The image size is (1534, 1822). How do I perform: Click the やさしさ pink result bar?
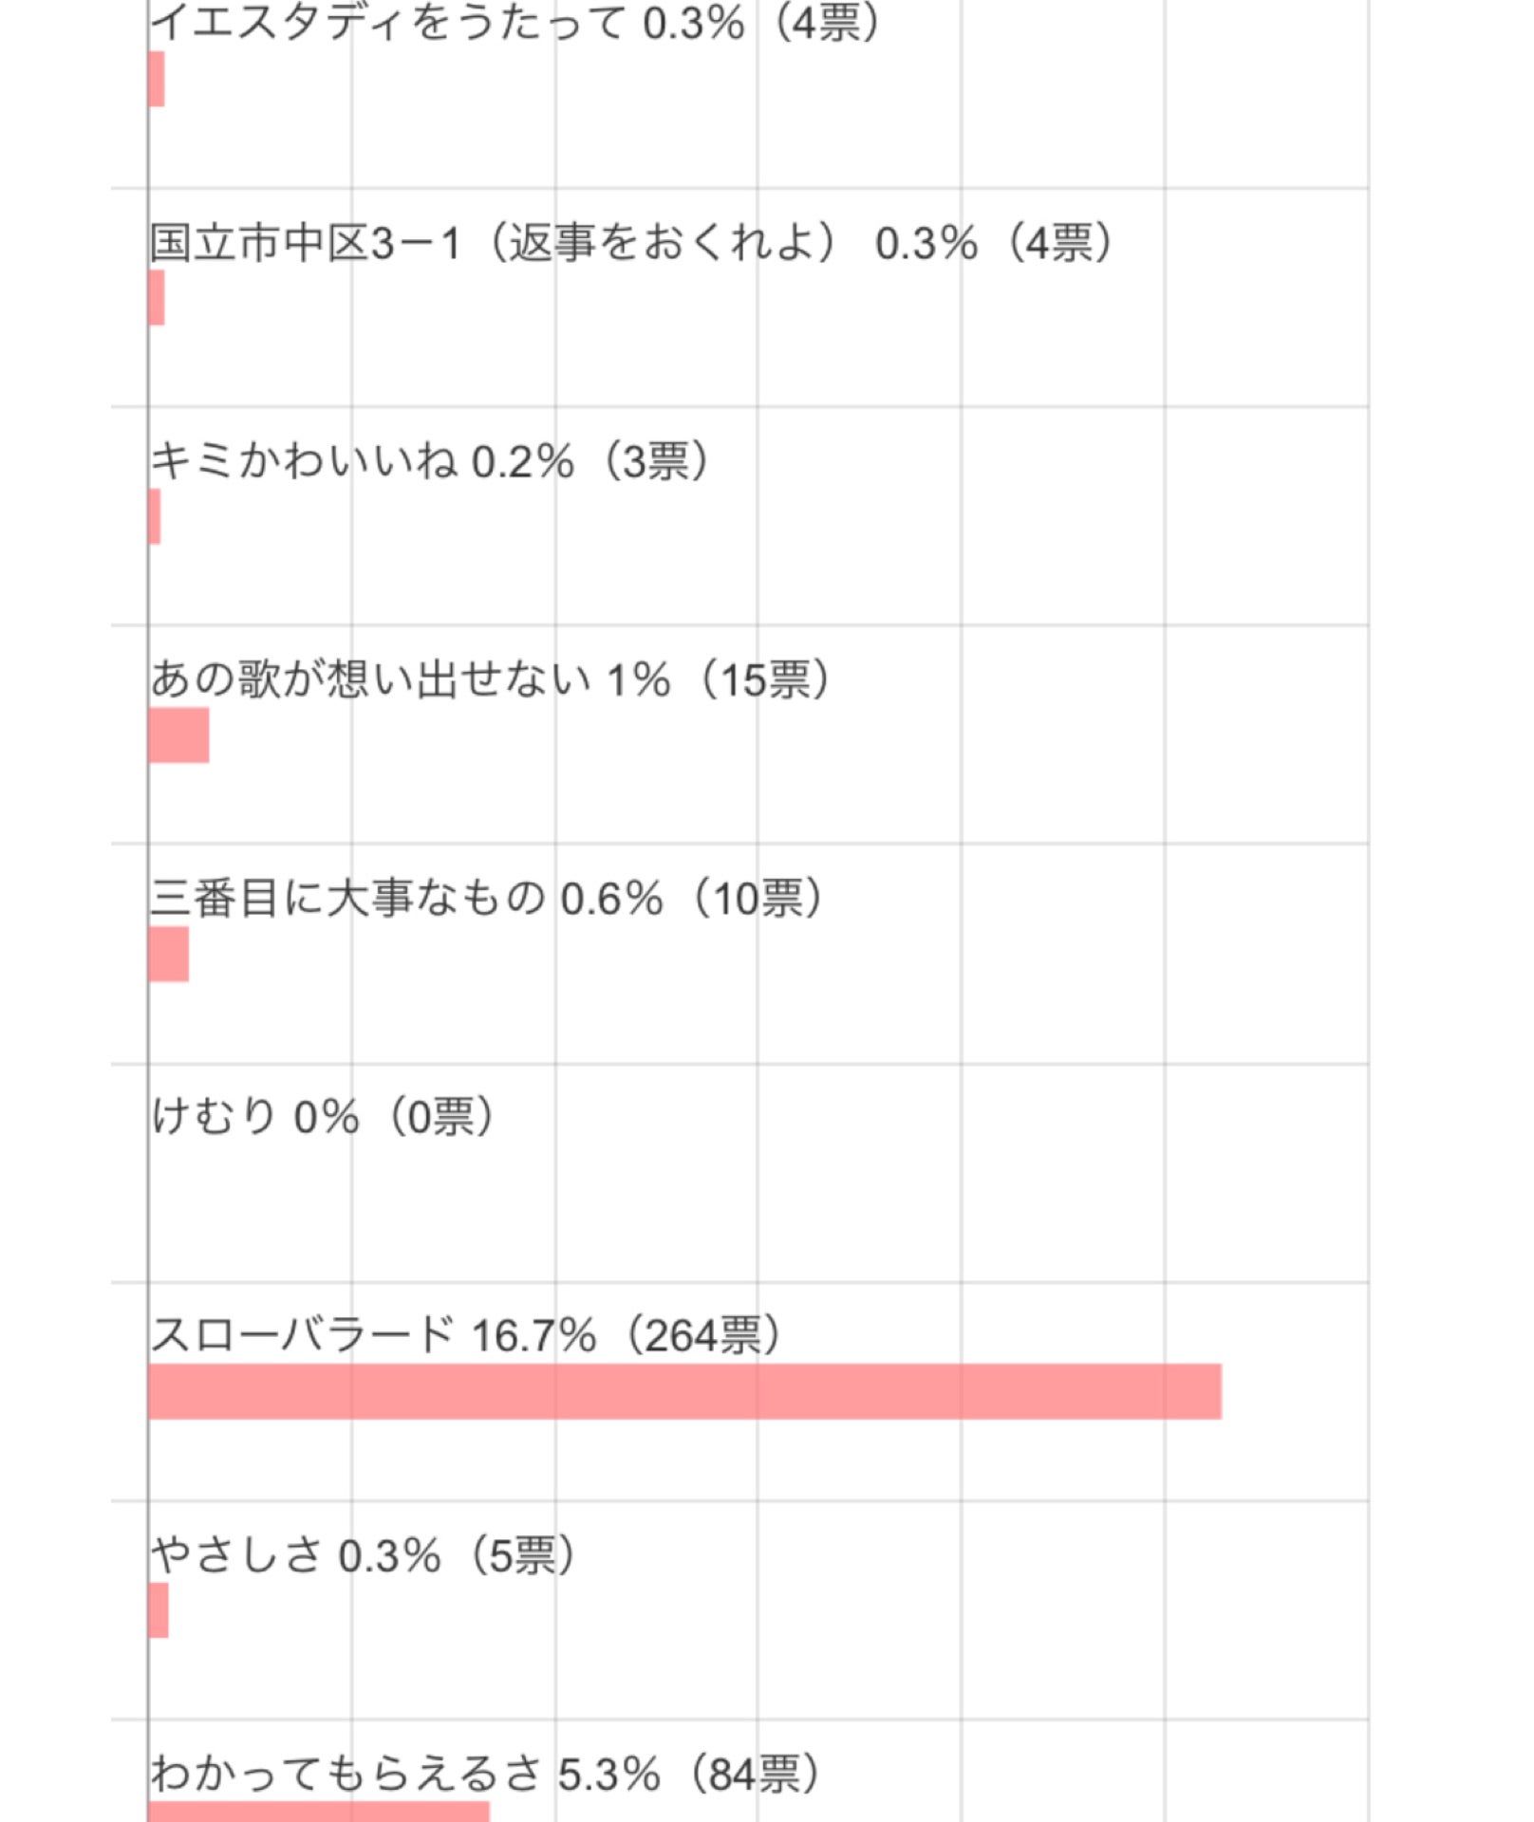coord(159,1610)
